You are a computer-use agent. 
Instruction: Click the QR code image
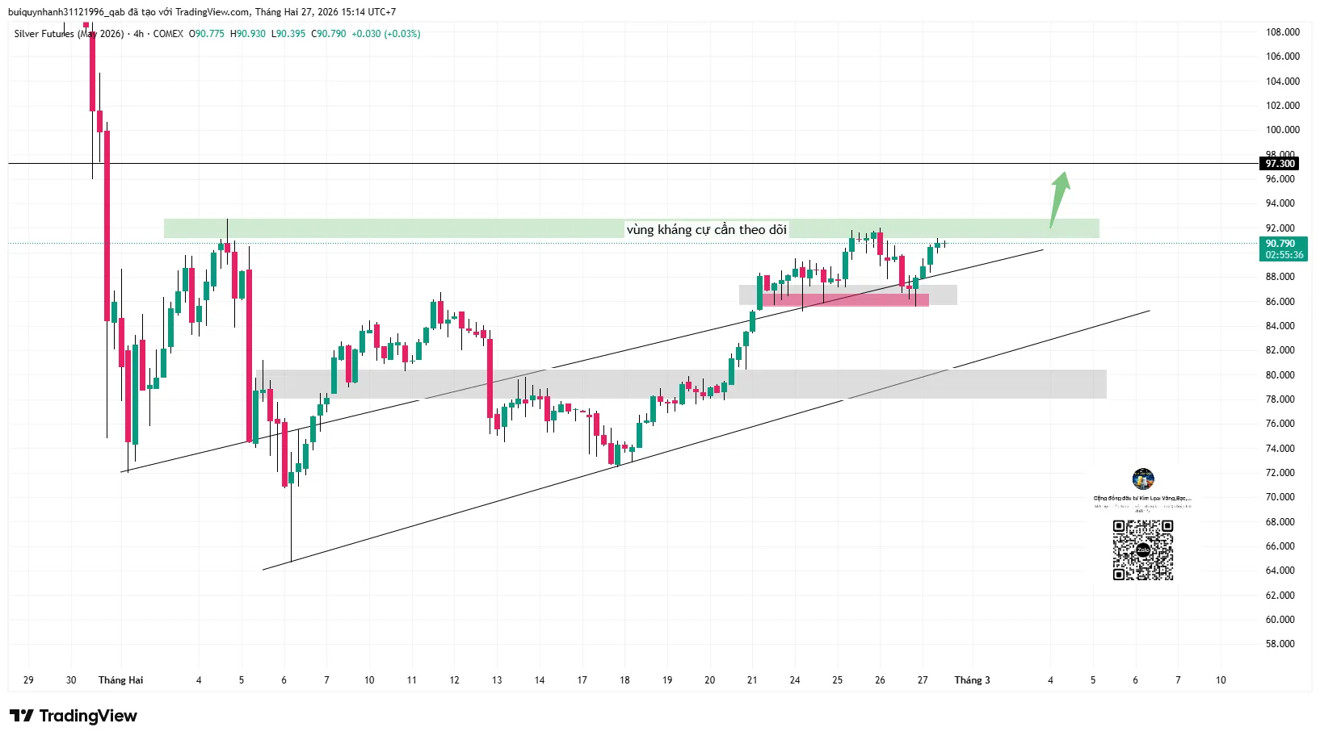coord(1142,550)
